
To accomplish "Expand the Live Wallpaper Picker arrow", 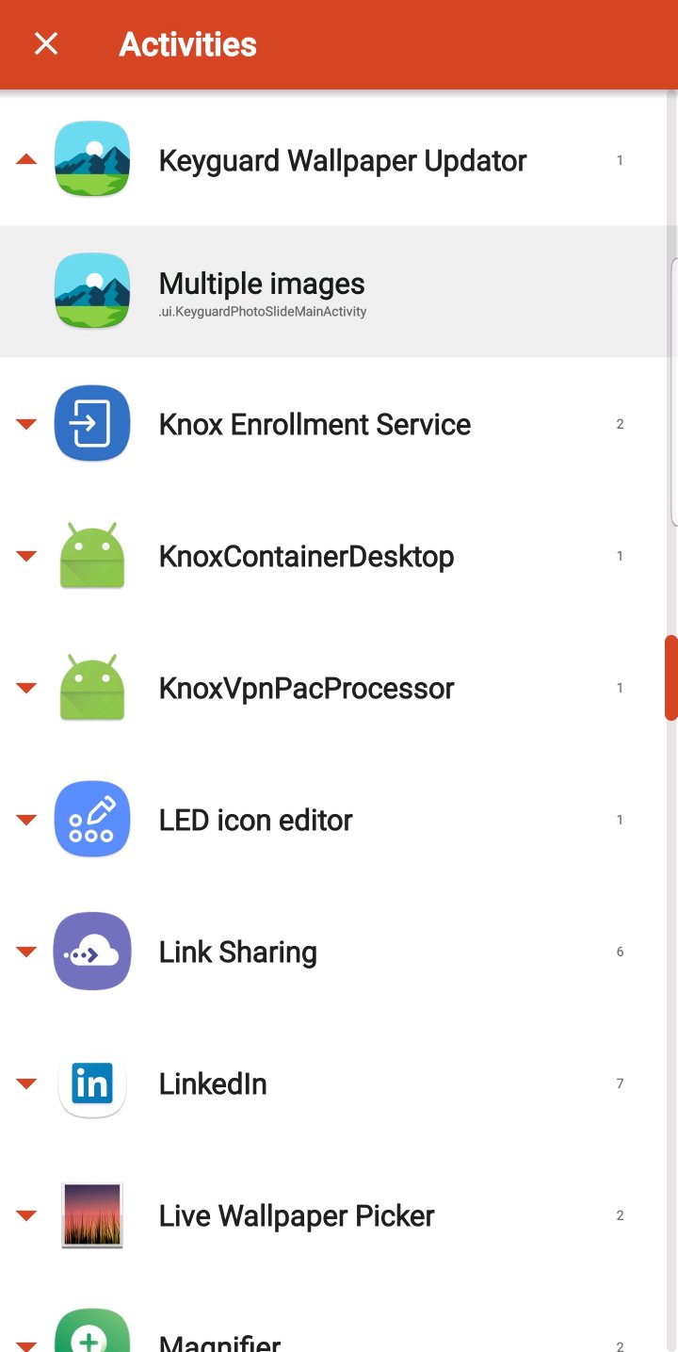I will click(x=26, y=1215).
